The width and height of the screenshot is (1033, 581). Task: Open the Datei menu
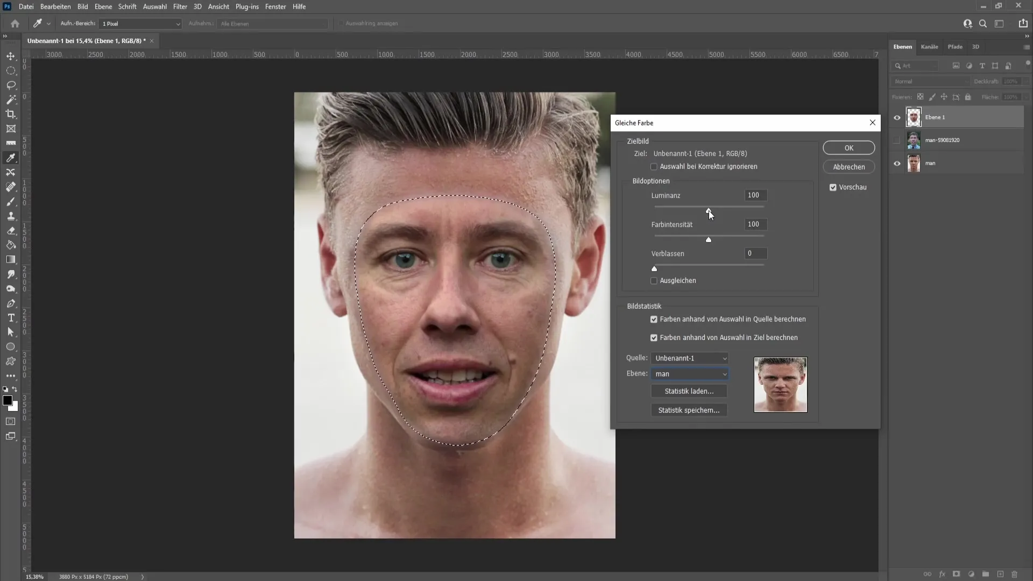coord(26,6)
